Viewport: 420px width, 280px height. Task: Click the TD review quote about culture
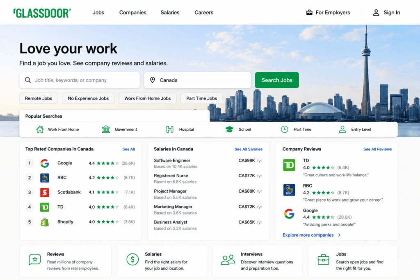point(336,175)
